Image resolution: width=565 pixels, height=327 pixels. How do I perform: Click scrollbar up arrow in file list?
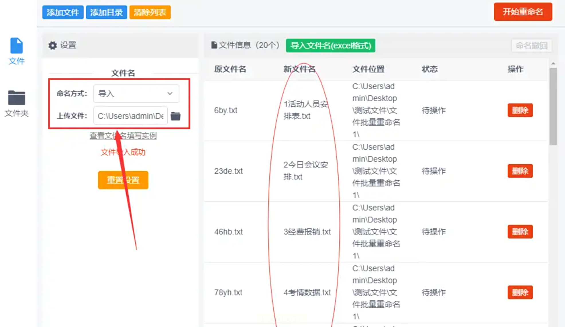[x=553, y=63]
